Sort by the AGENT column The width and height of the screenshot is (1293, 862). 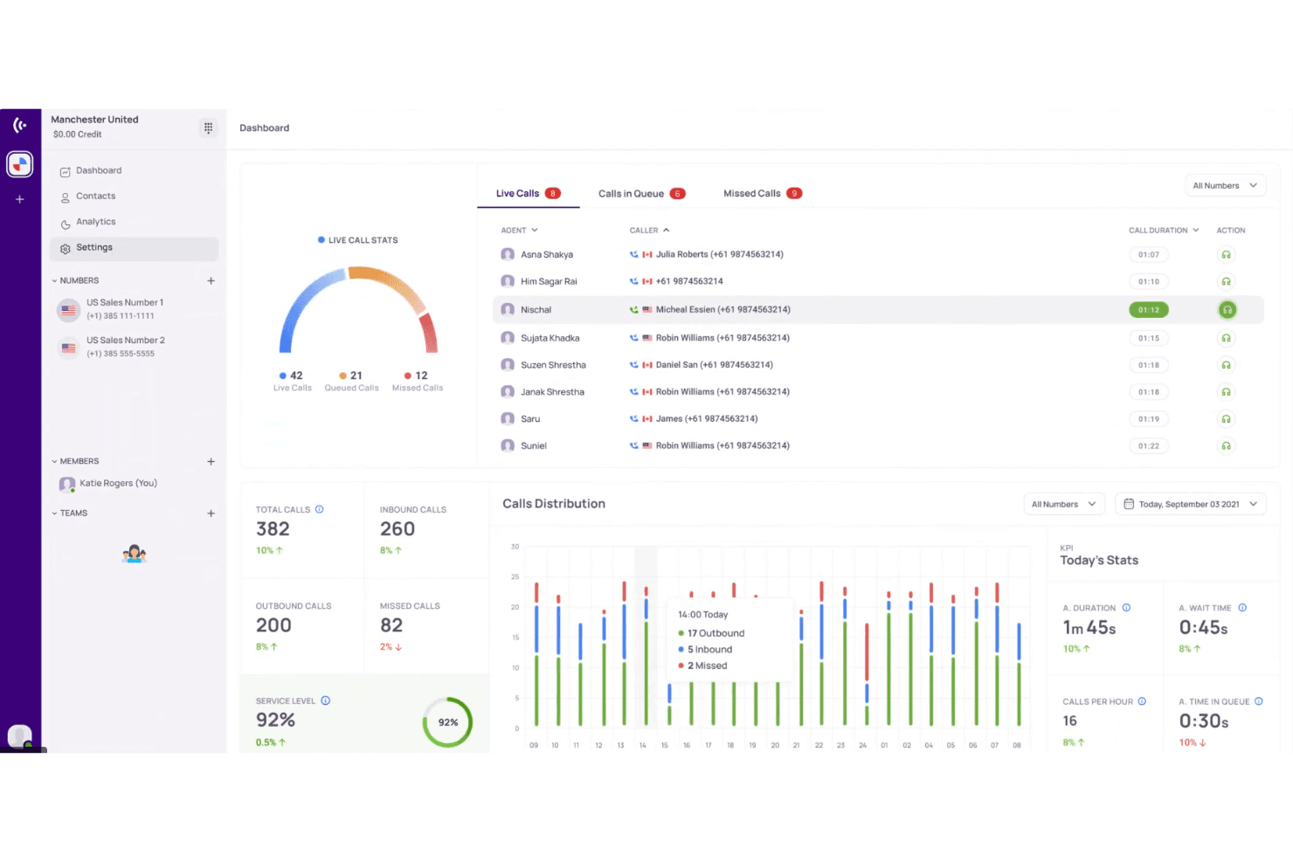pyautogui.click(x=519, y=231)
